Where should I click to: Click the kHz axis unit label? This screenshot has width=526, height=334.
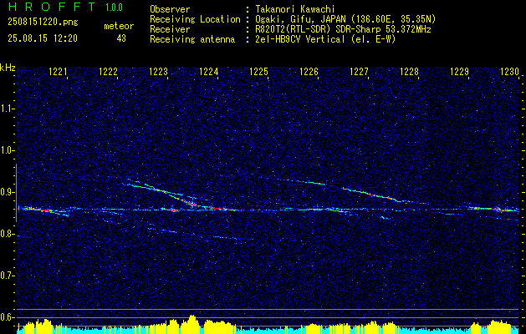8,68
